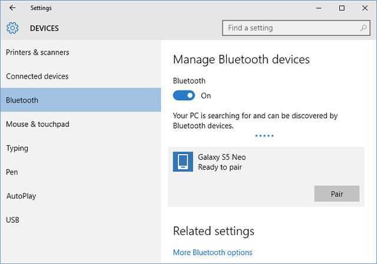Select the Galaxy S5 Neo phone icon
Viewport: 377px width, 264px height.
click(x=183, y=162)
